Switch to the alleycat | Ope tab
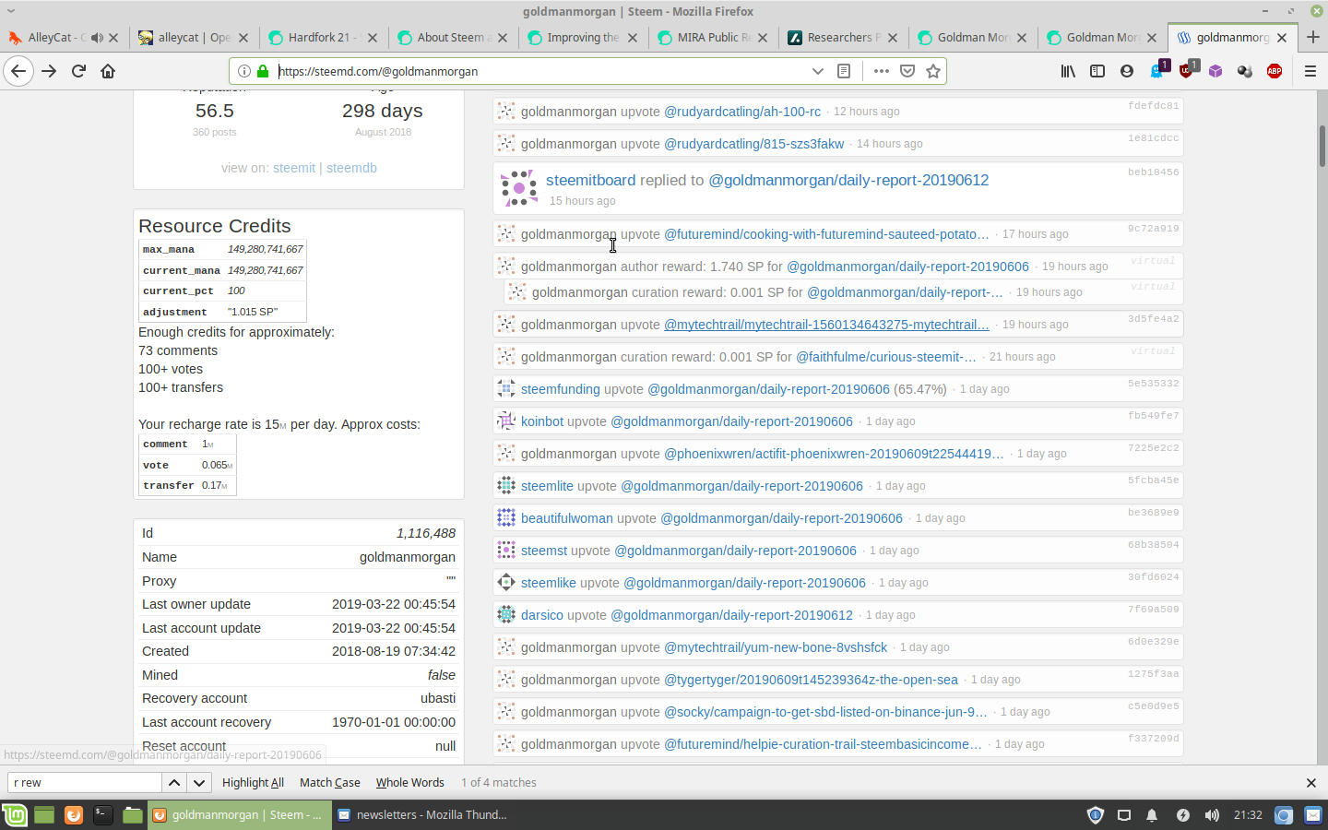Viewport: 1328px width, 830px height. pyautogui.click(x=193, y=37)
